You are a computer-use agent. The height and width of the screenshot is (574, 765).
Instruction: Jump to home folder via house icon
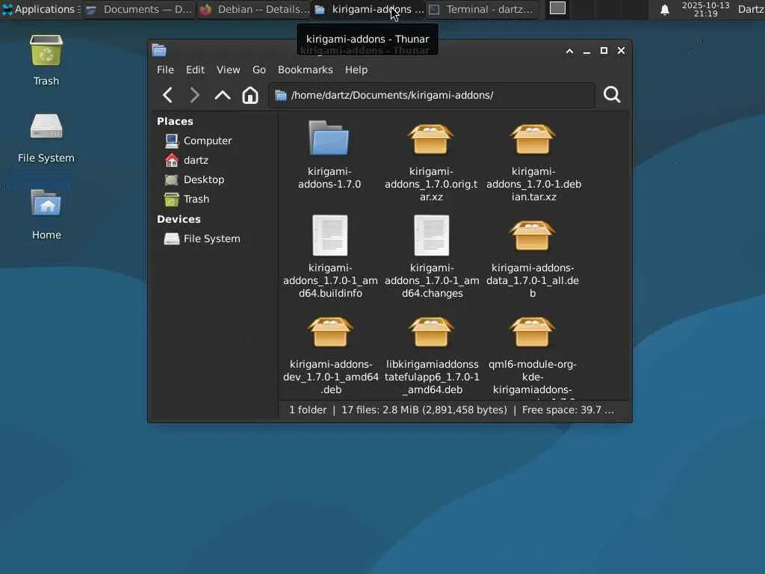pyautogui.click(x=250, y=95)
